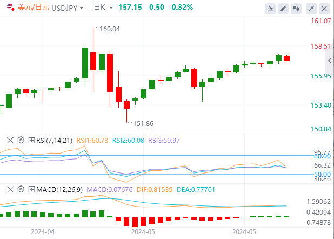The width and height of the screenshot is (334, 239).
Task: Click the 150.84 price axis label
Action: (x=321, y=129)
